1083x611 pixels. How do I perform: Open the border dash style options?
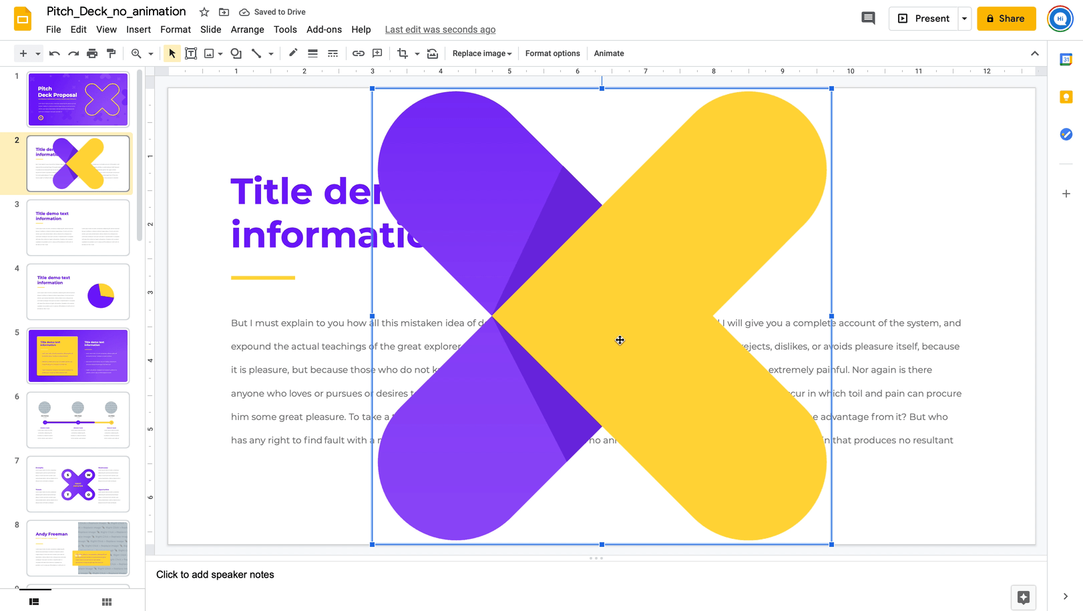click(x=333, y=53)
